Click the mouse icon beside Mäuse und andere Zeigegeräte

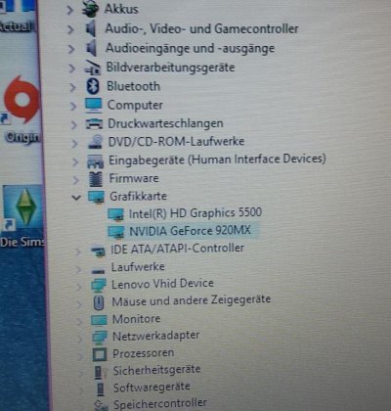click(x=99, y=302)
